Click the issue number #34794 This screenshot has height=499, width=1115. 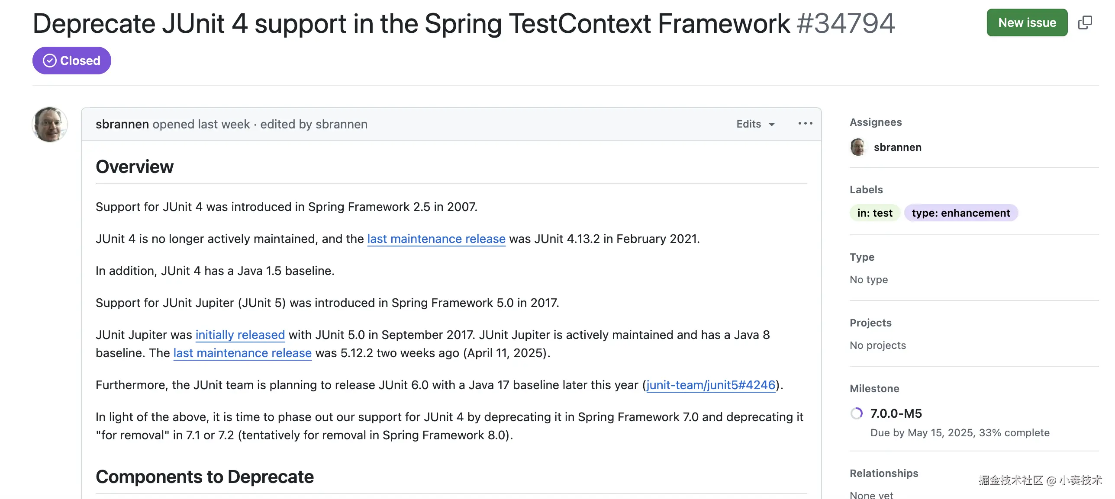(845, 23)
